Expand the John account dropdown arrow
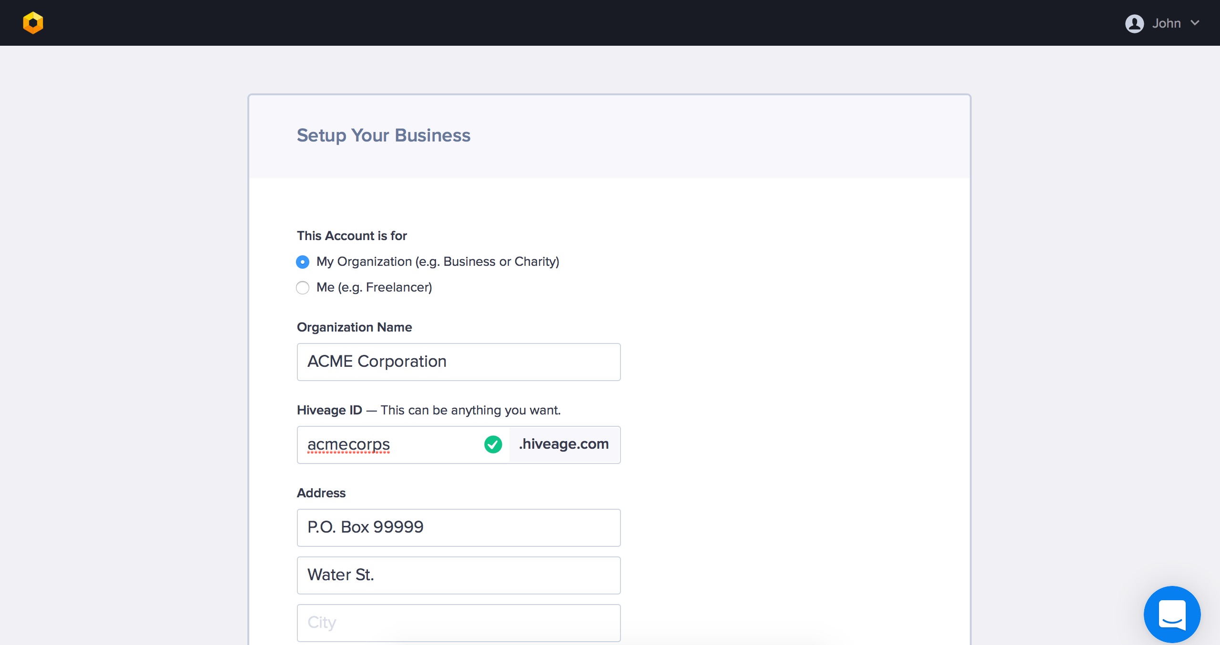Screen dimensions: 1220x645 pos(1195,23)
